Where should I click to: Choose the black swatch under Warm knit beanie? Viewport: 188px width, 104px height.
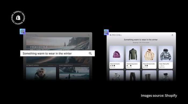pos(114,66)
